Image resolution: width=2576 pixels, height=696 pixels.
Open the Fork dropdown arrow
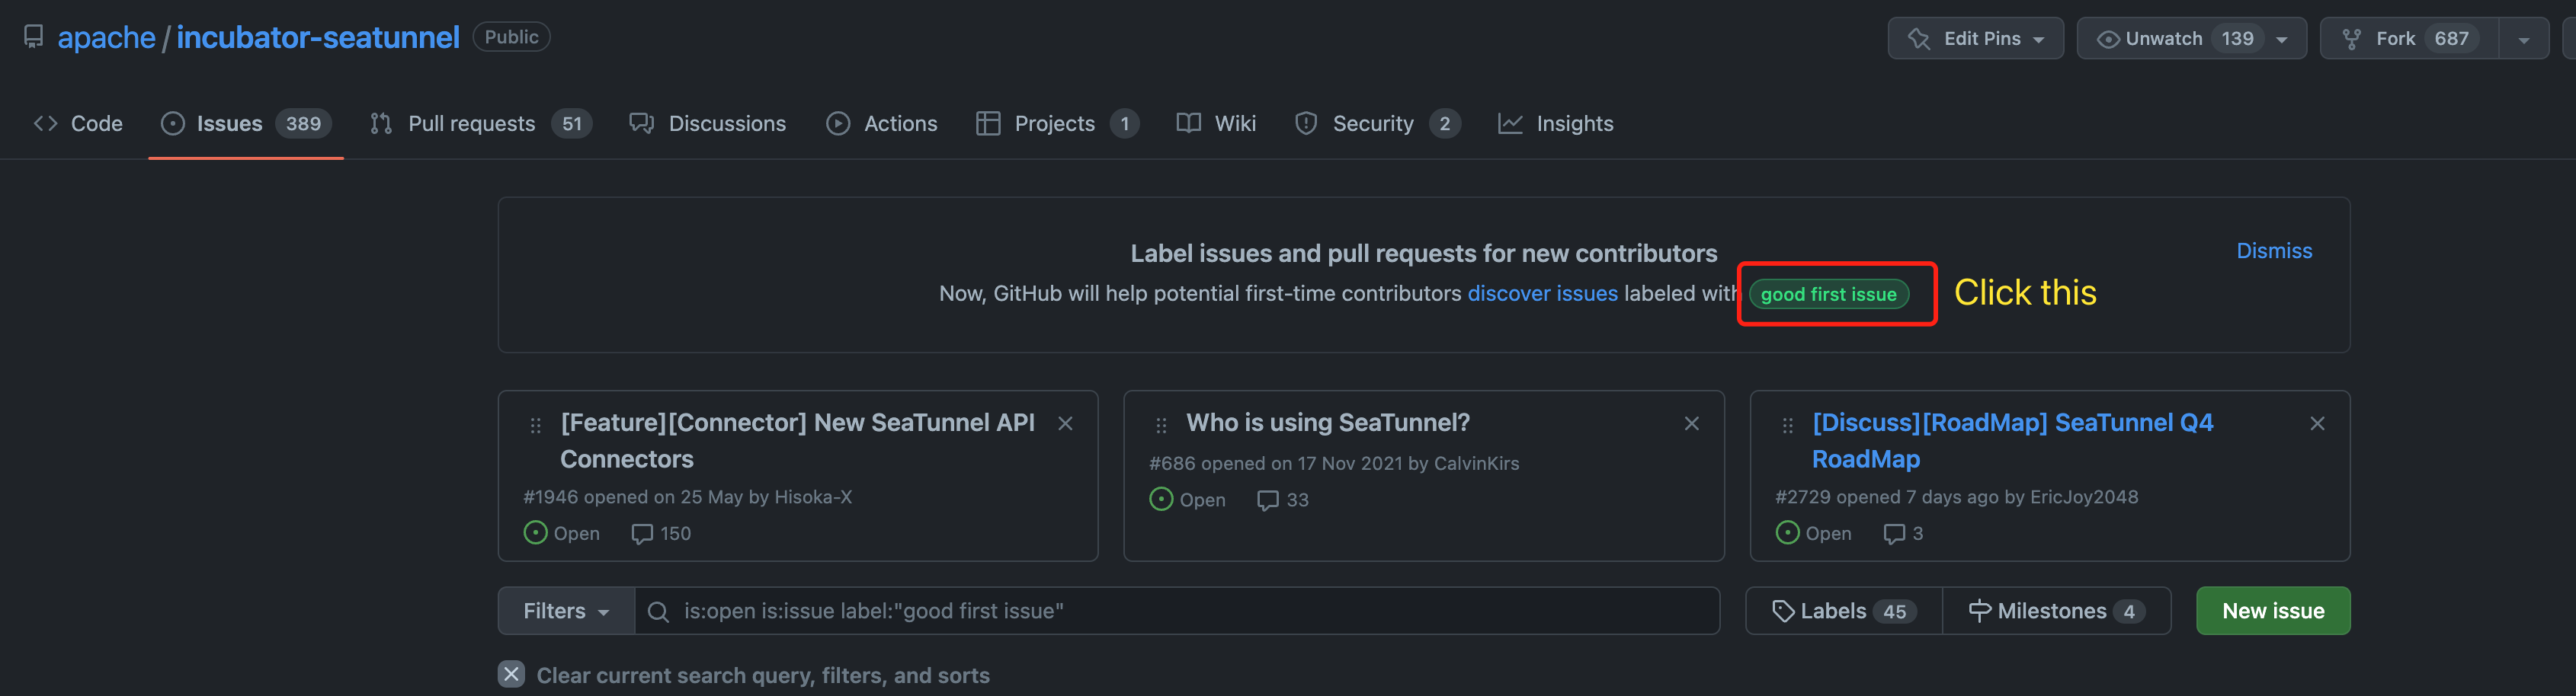click(x=2525, y=38)
